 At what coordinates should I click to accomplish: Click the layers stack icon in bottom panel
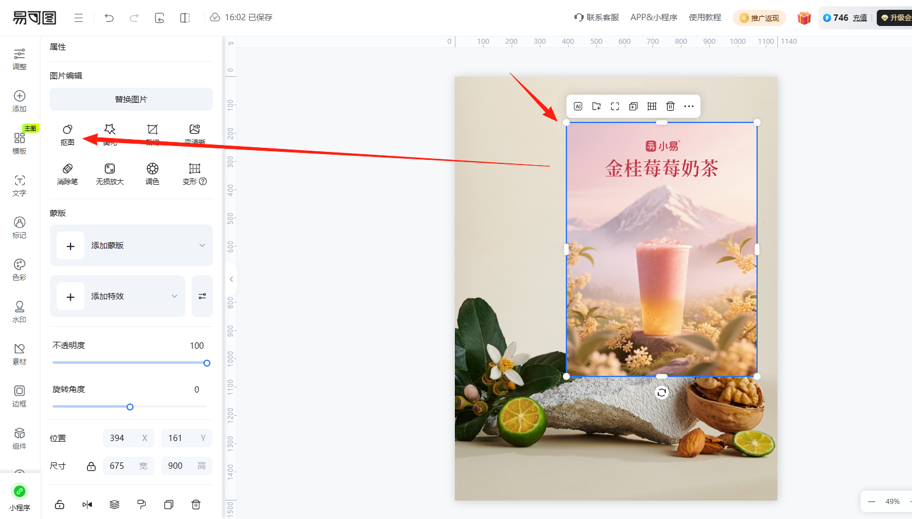tap(114, 505)
